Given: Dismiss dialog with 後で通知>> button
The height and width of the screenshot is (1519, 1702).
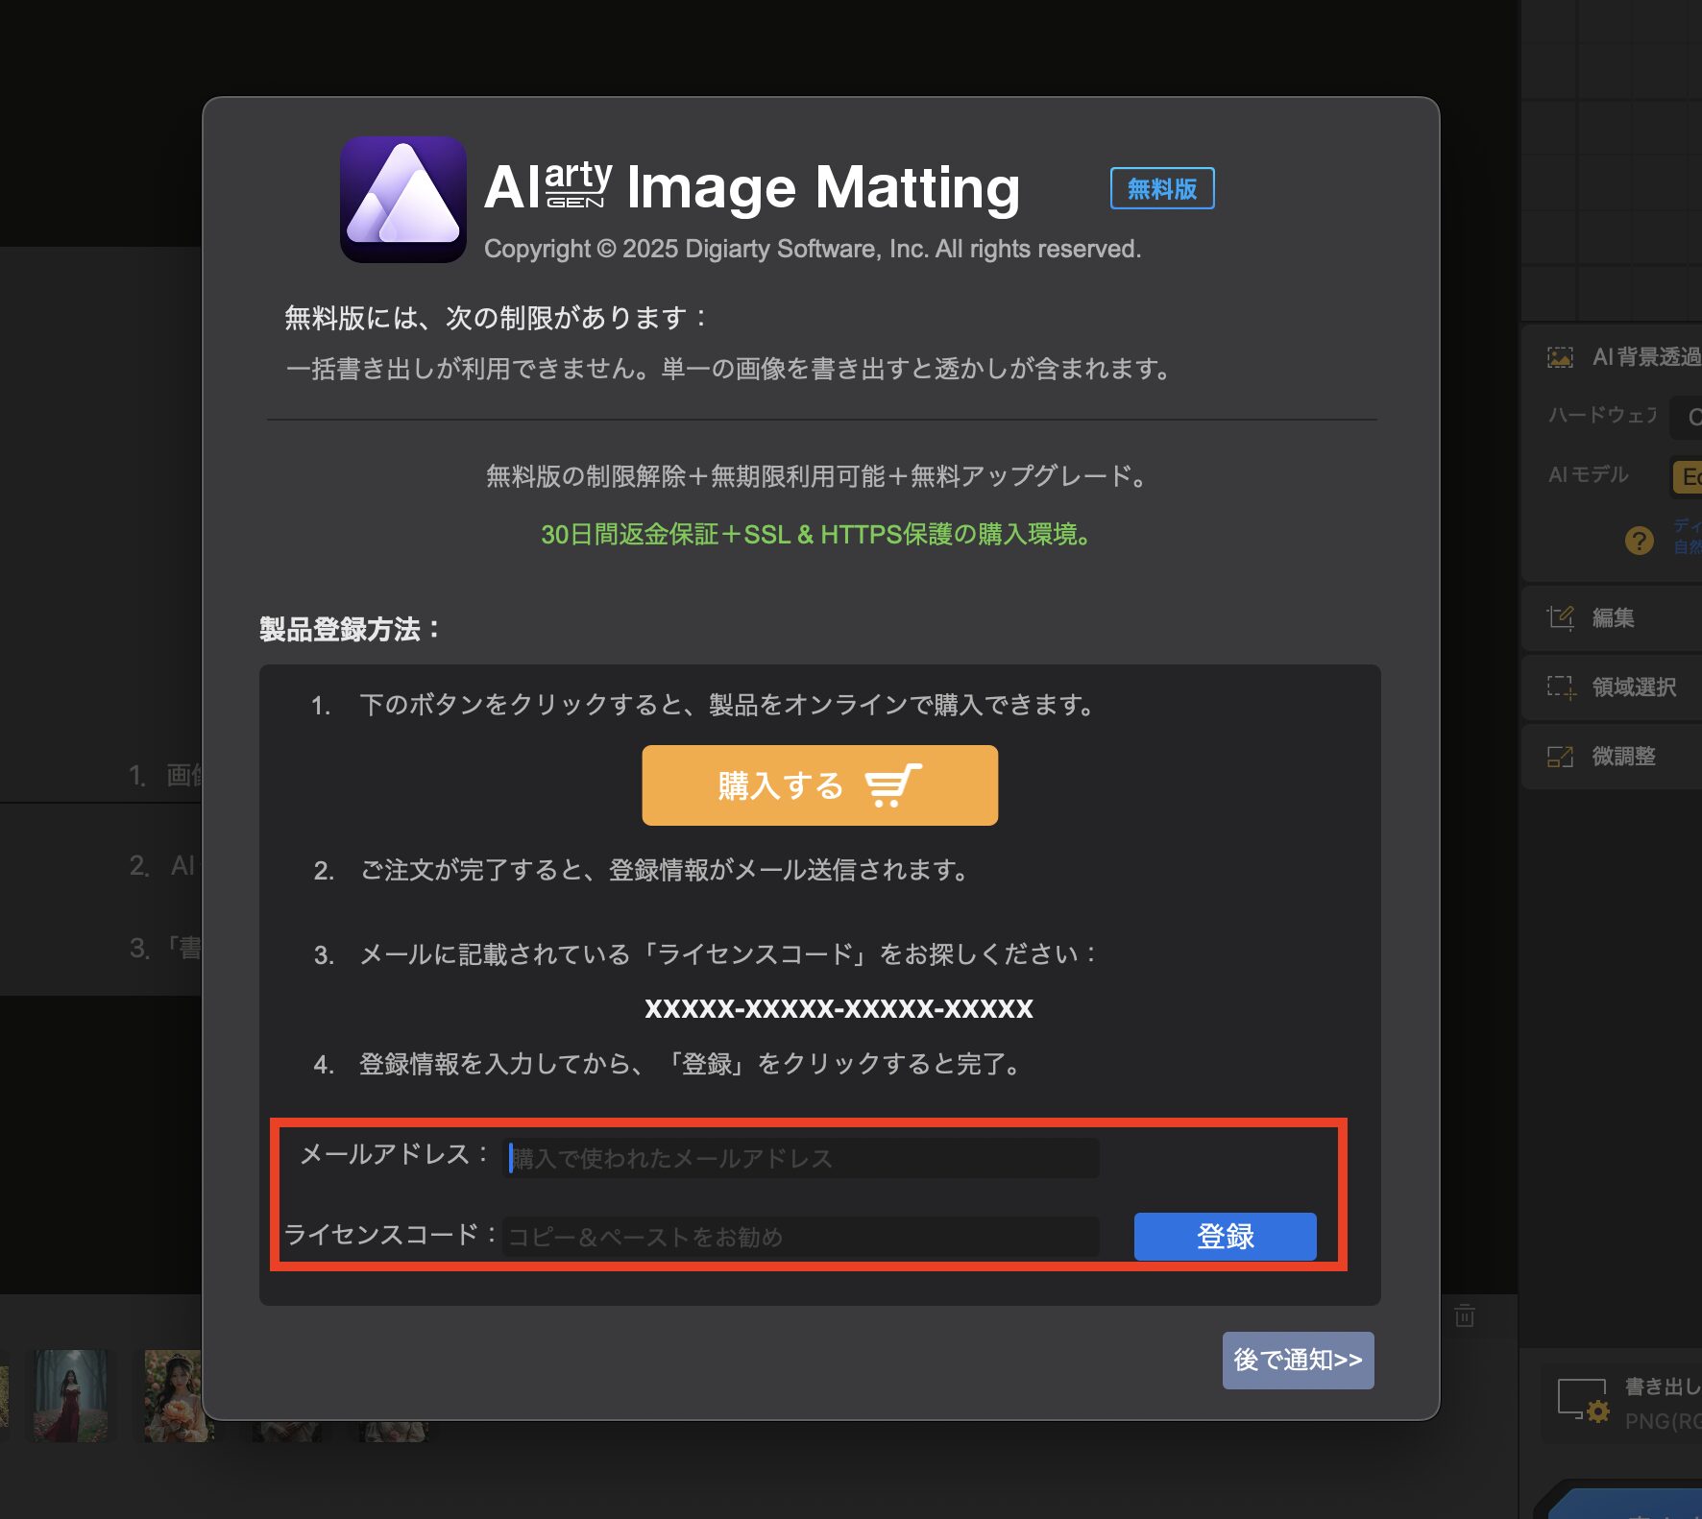Looking at the screenshot, I should (x=1298, y=1360).
